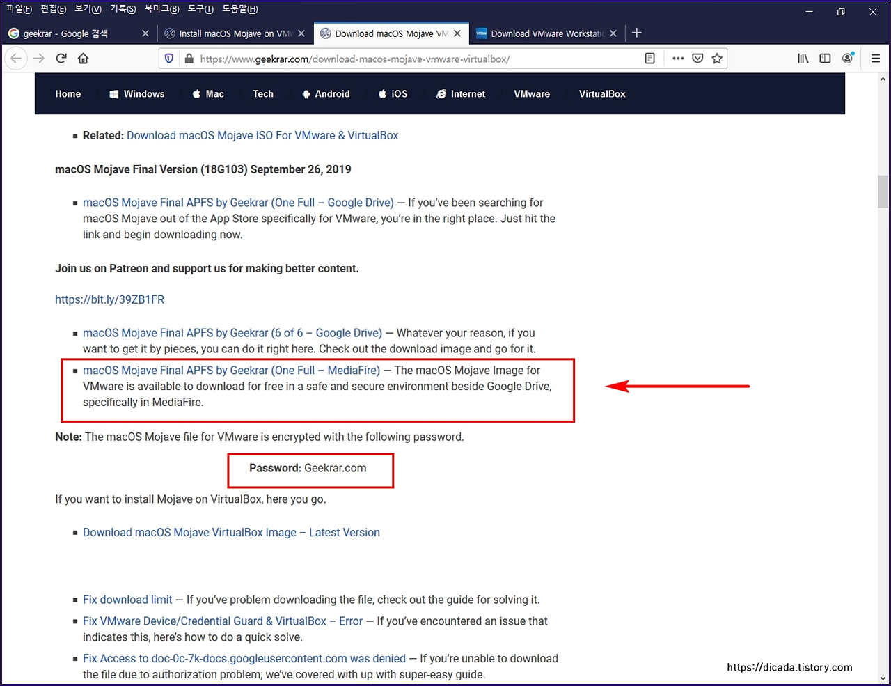
Task: Open Fix VMware Device/Credential Guard link
Action: click(223, 621)
